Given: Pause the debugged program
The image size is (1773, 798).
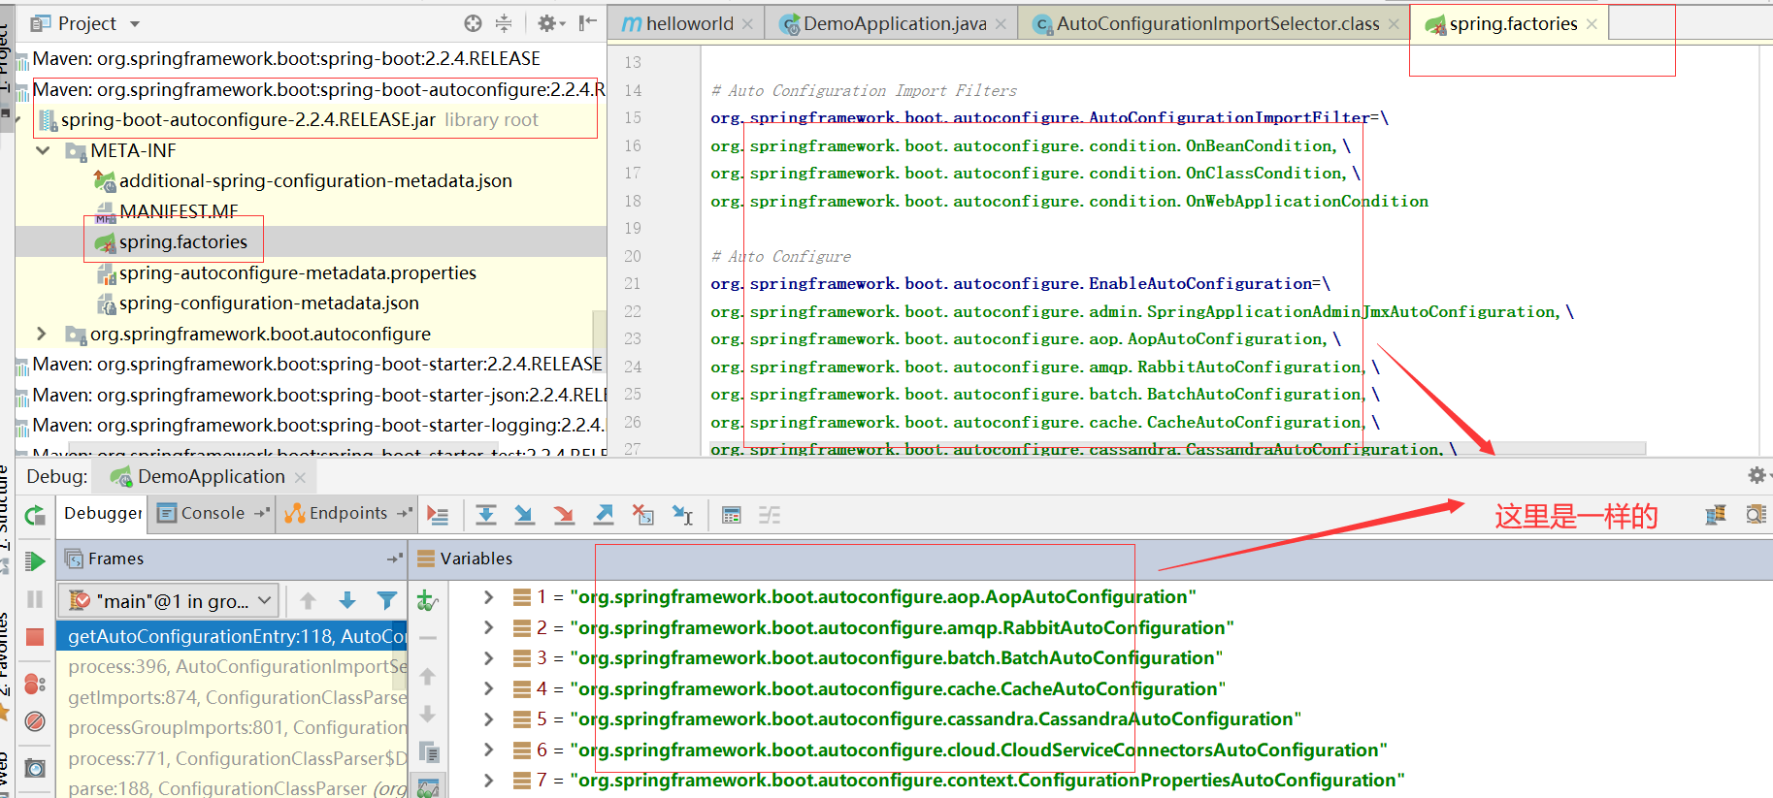Looking at the screenshot, I should [35, 599].
